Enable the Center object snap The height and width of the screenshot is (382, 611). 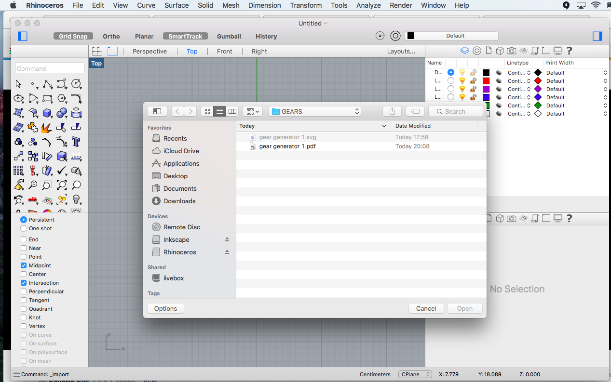tap(24, 274)
